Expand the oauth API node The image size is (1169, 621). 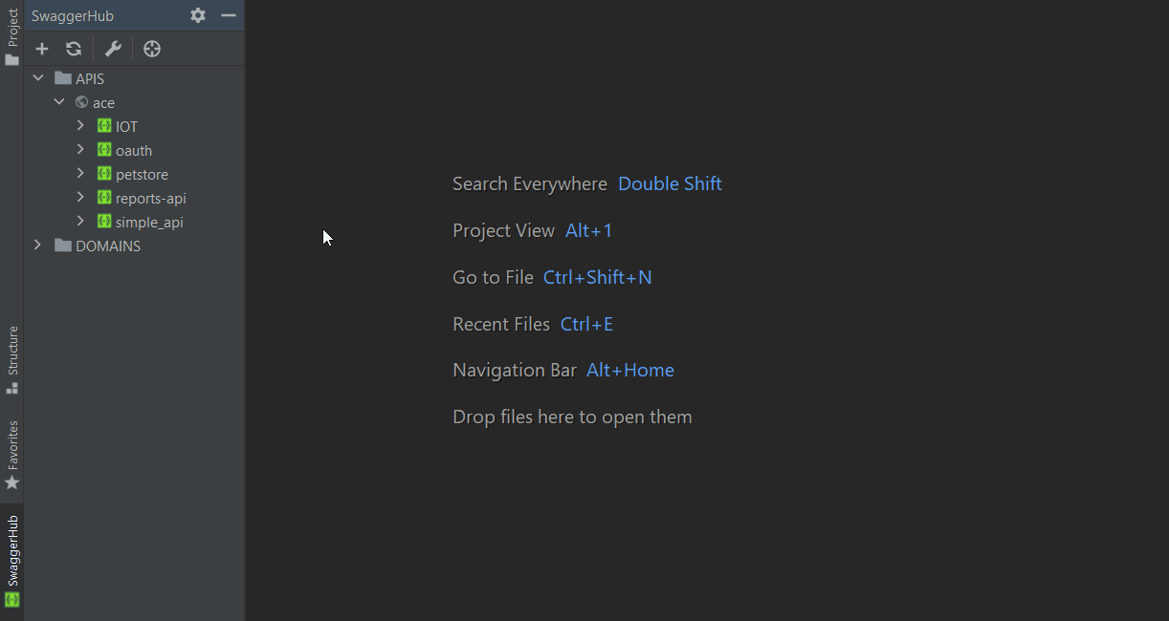tap(81, 150)
